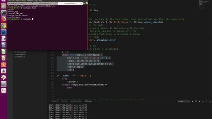This screenshot has width=212, height=119.
Task: Click the 'hello world 127' log line
Action: (68, 105)
